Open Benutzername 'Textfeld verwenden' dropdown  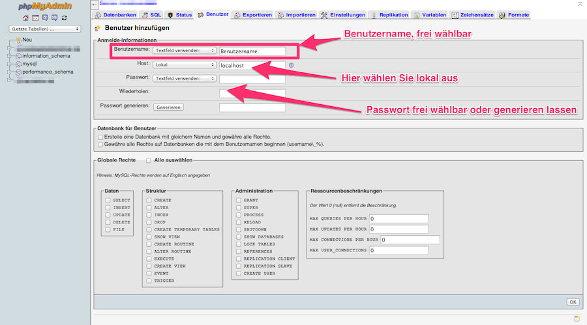(184, 51)
